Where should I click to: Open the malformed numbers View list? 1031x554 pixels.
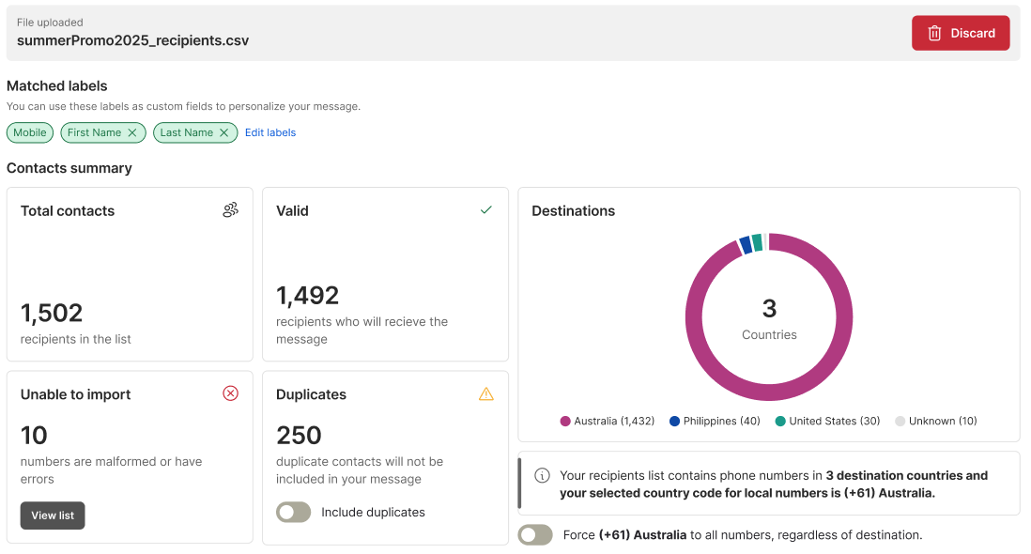coord(53,516)
